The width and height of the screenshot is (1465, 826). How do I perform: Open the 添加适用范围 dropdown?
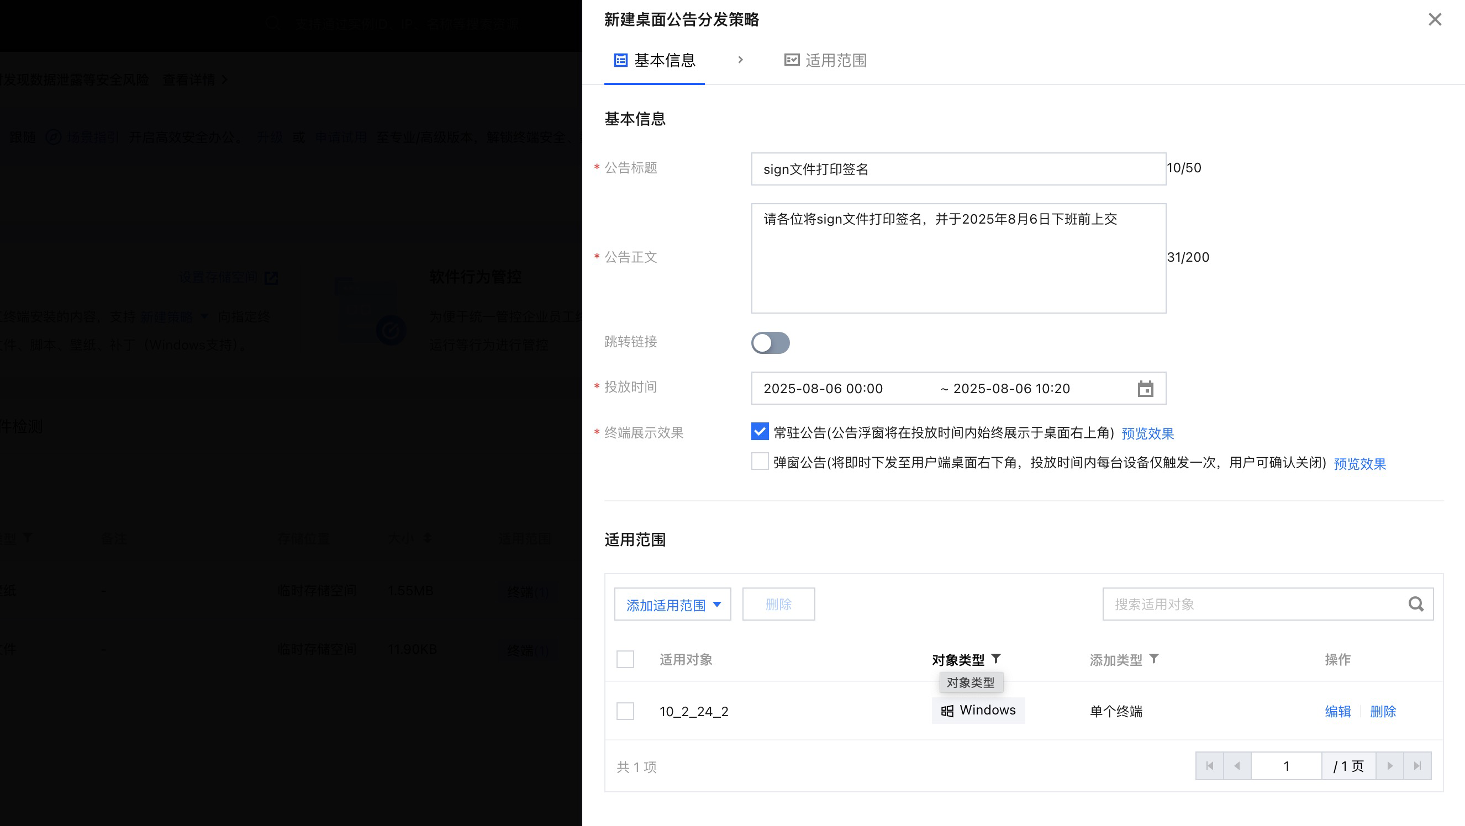click(x=673, y=604)
